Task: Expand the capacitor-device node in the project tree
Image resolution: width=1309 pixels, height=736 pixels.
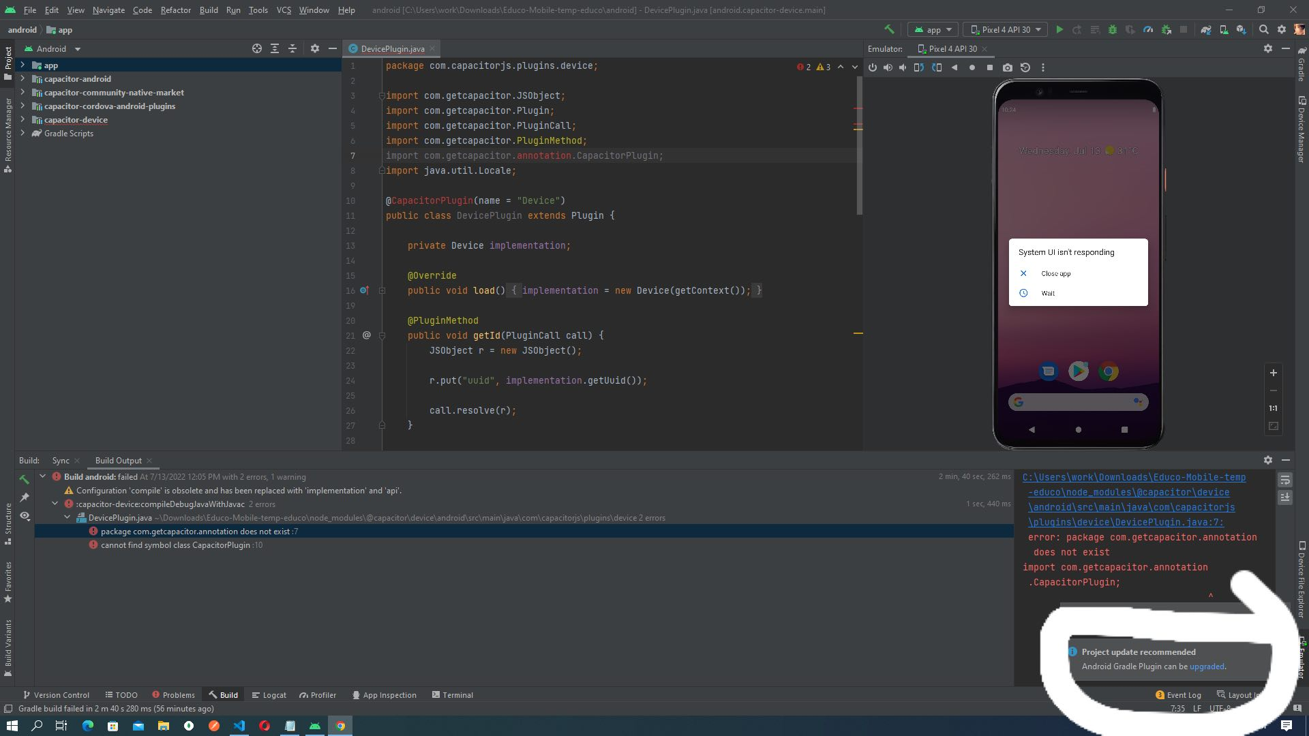Action: (23, 119)
